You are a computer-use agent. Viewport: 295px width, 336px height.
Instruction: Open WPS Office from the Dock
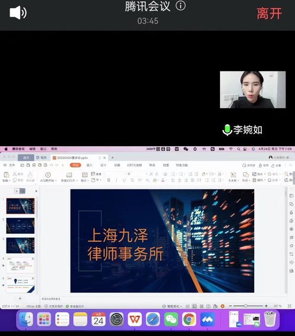click(135, 319)
